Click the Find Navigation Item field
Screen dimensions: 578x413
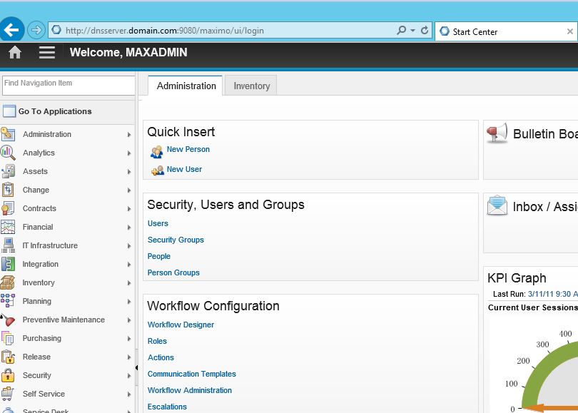pos(68,85)
